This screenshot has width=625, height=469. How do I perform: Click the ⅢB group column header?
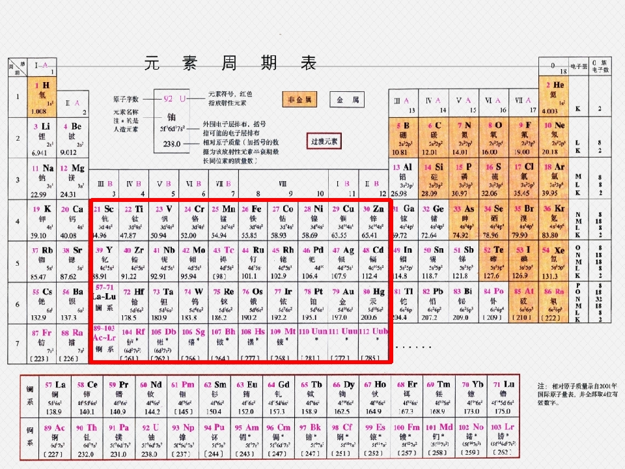tap(104, 184)
